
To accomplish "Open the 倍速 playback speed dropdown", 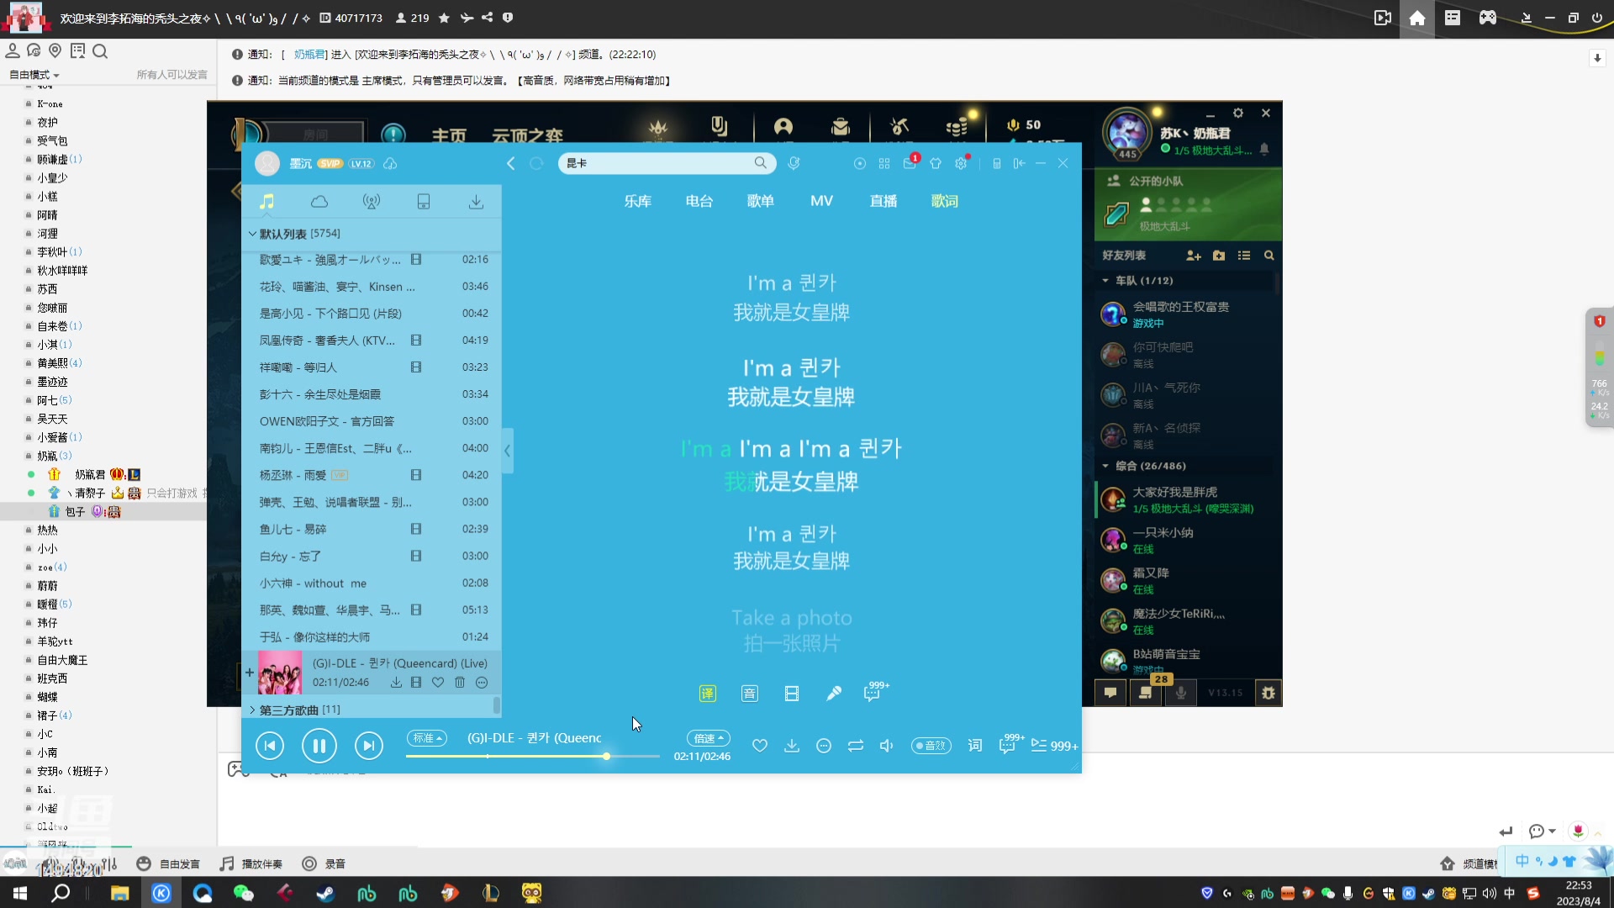I will pyautogui.click(x=709, y=738).
